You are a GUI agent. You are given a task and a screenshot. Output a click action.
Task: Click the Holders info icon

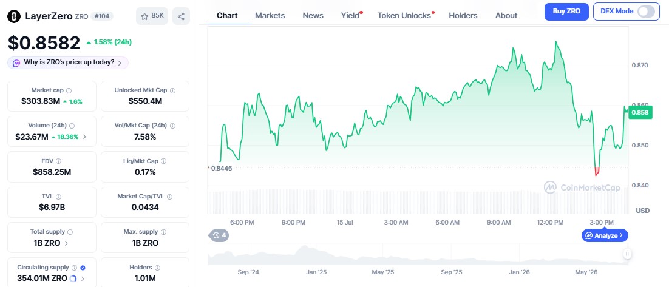tap(157, 268)
